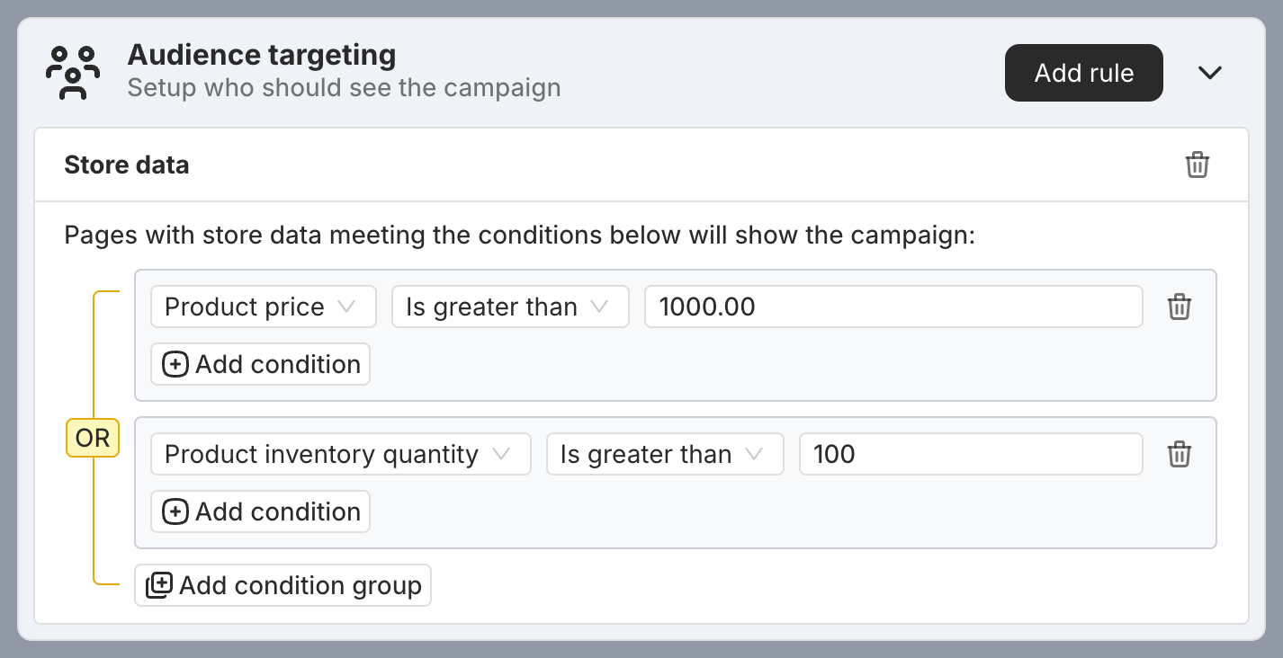Click the 1000.00 value field
This screenshot has width=1283, height=658.
click(x=893, y=307)
